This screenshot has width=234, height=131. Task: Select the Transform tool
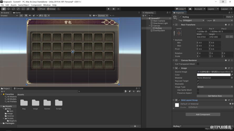28,9
